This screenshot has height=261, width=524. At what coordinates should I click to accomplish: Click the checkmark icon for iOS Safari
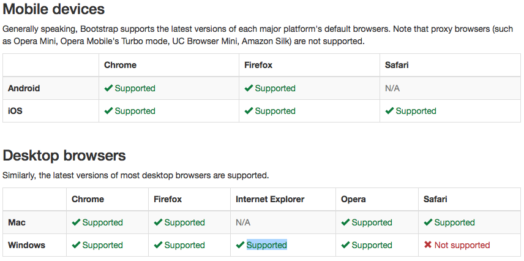[389, 111]
